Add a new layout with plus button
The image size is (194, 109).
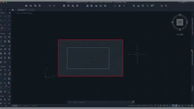point(21,106)
